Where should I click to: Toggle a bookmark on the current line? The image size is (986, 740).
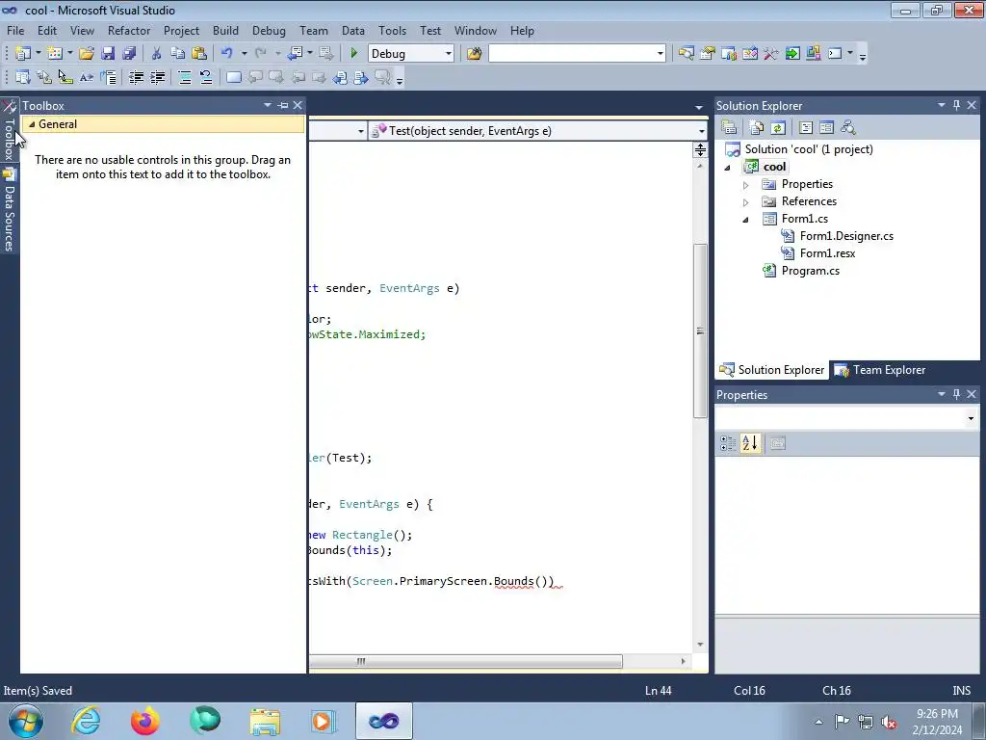tap(233, 77)
